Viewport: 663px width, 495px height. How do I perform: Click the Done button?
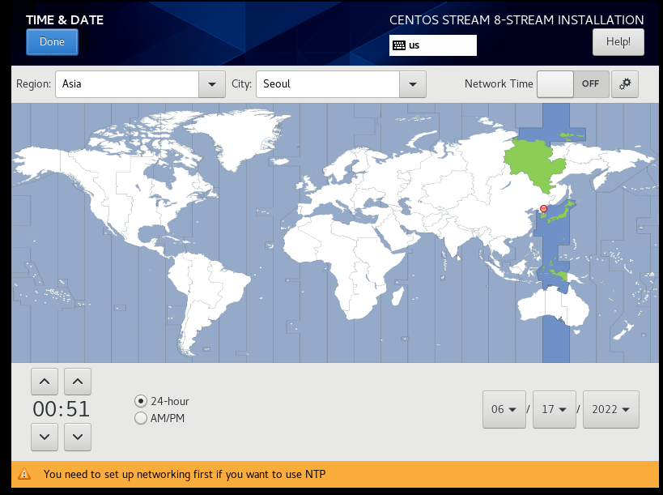click(52, 42)
